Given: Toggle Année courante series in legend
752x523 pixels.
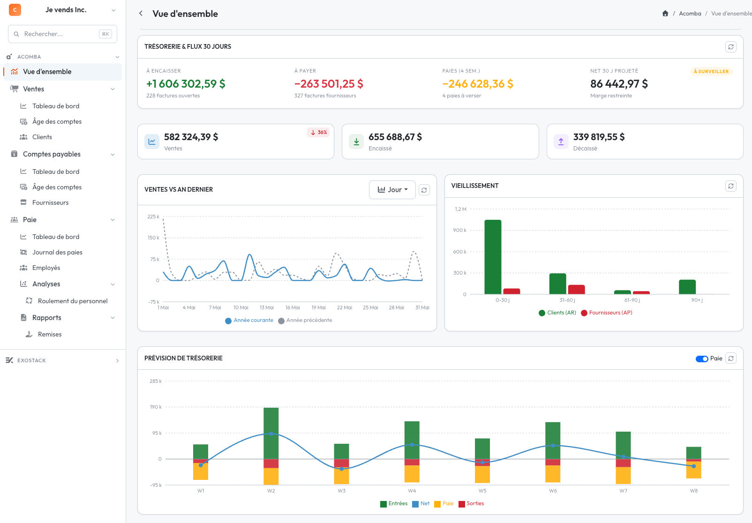Looking at the screenshot, I should pos(249,321).
